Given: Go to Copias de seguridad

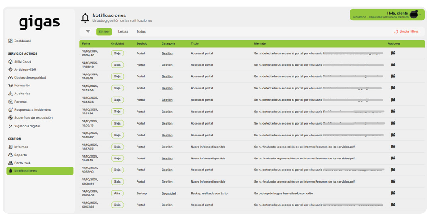Looking at the screenshot, I should pos(30,78).
